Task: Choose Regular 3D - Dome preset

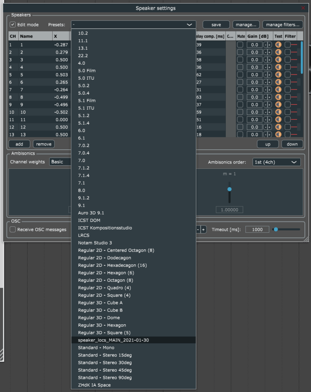Action: (134, 317)
